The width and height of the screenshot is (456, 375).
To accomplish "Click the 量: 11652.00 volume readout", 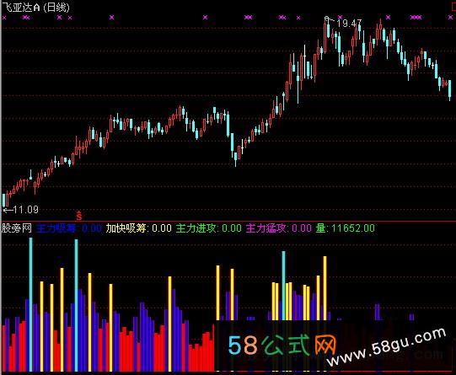I will tap(346, 228).
